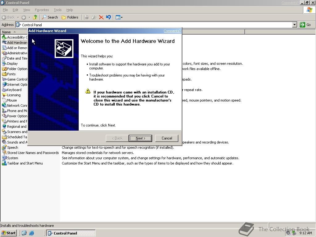Open the Views dropdown in toolbar
This screenshot has height=237, width=316.
coord(119,17)
